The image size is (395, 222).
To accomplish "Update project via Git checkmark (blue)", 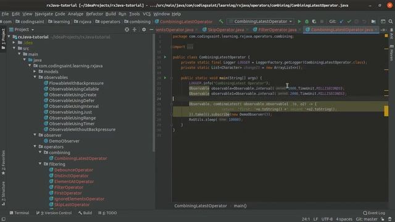I will pyautogui.click(x=341, y=22).
